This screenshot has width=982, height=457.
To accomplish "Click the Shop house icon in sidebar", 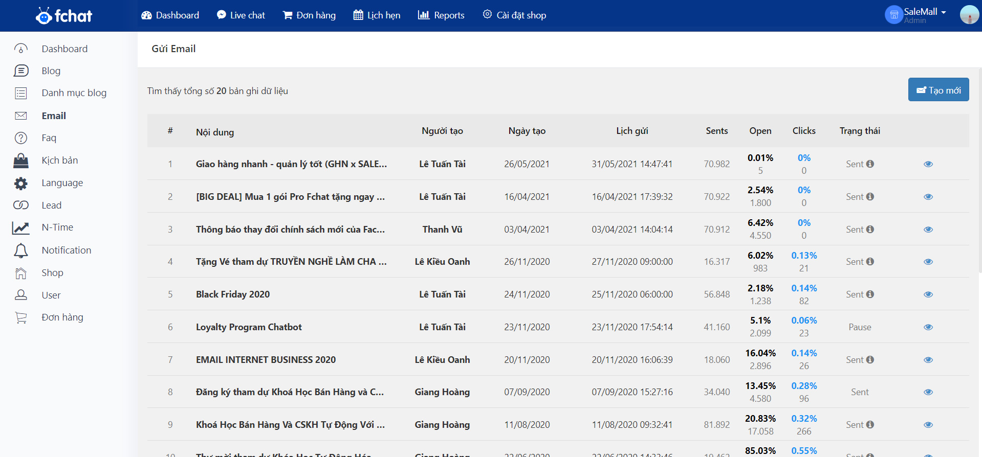I will click(x=21, y=273).
